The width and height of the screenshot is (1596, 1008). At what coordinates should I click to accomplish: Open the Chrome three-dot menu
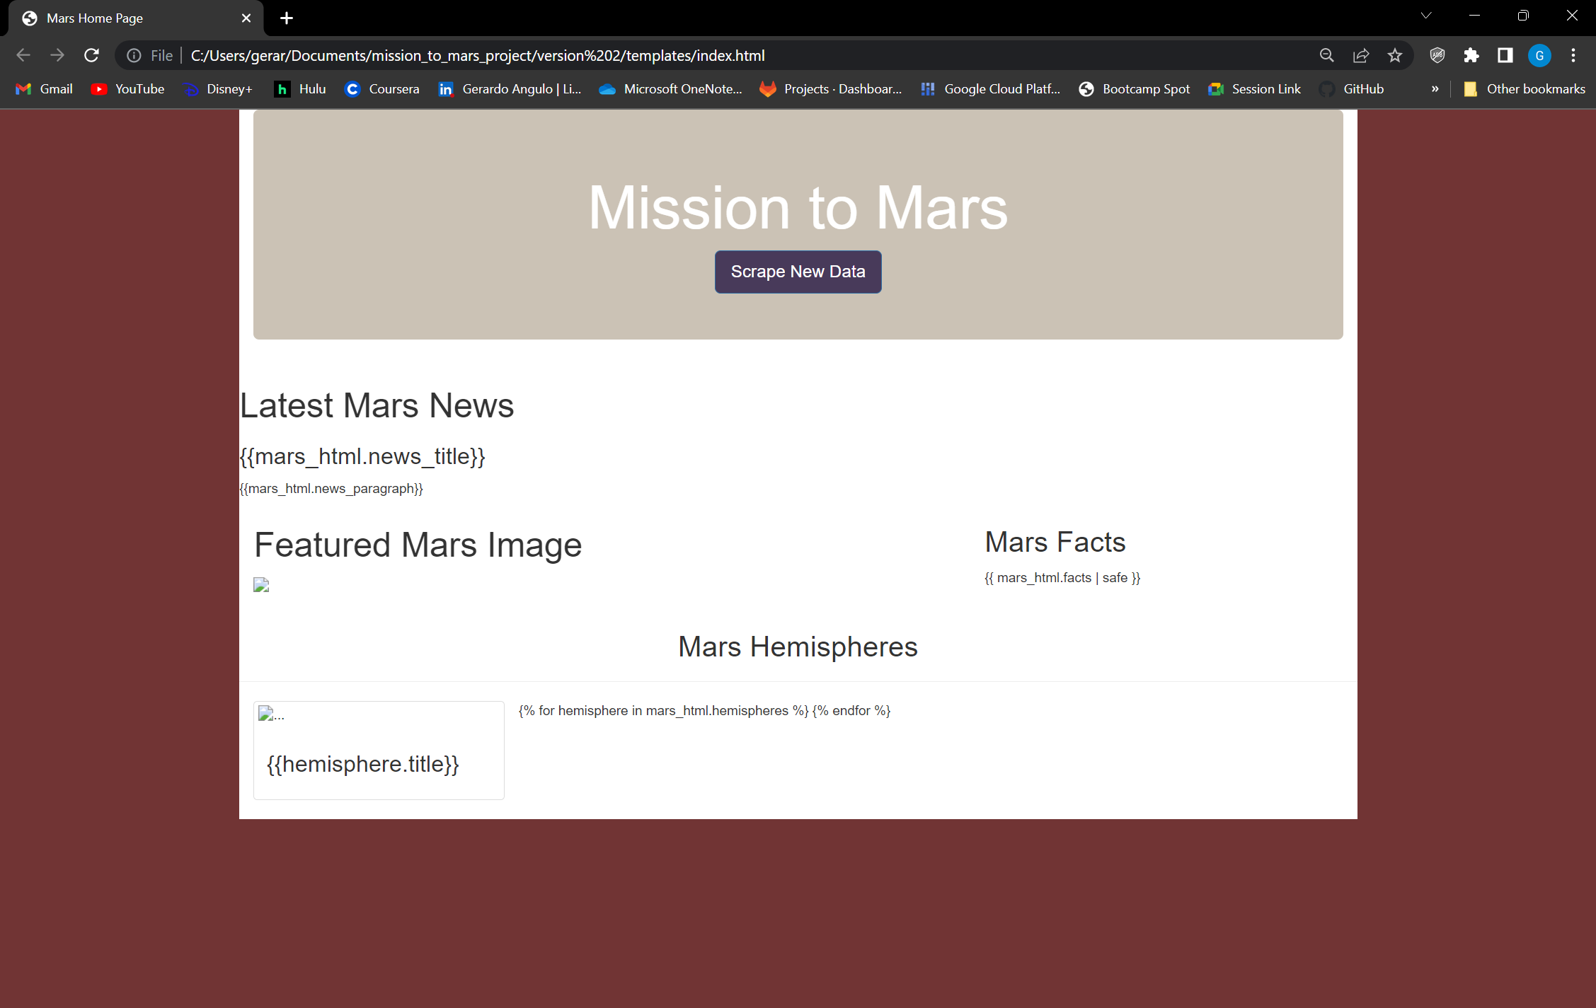[1573, 55]
